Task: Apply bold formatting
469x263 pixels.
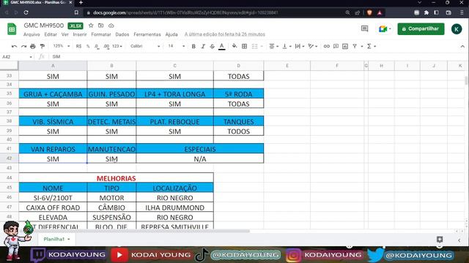Action: [193, 46]
